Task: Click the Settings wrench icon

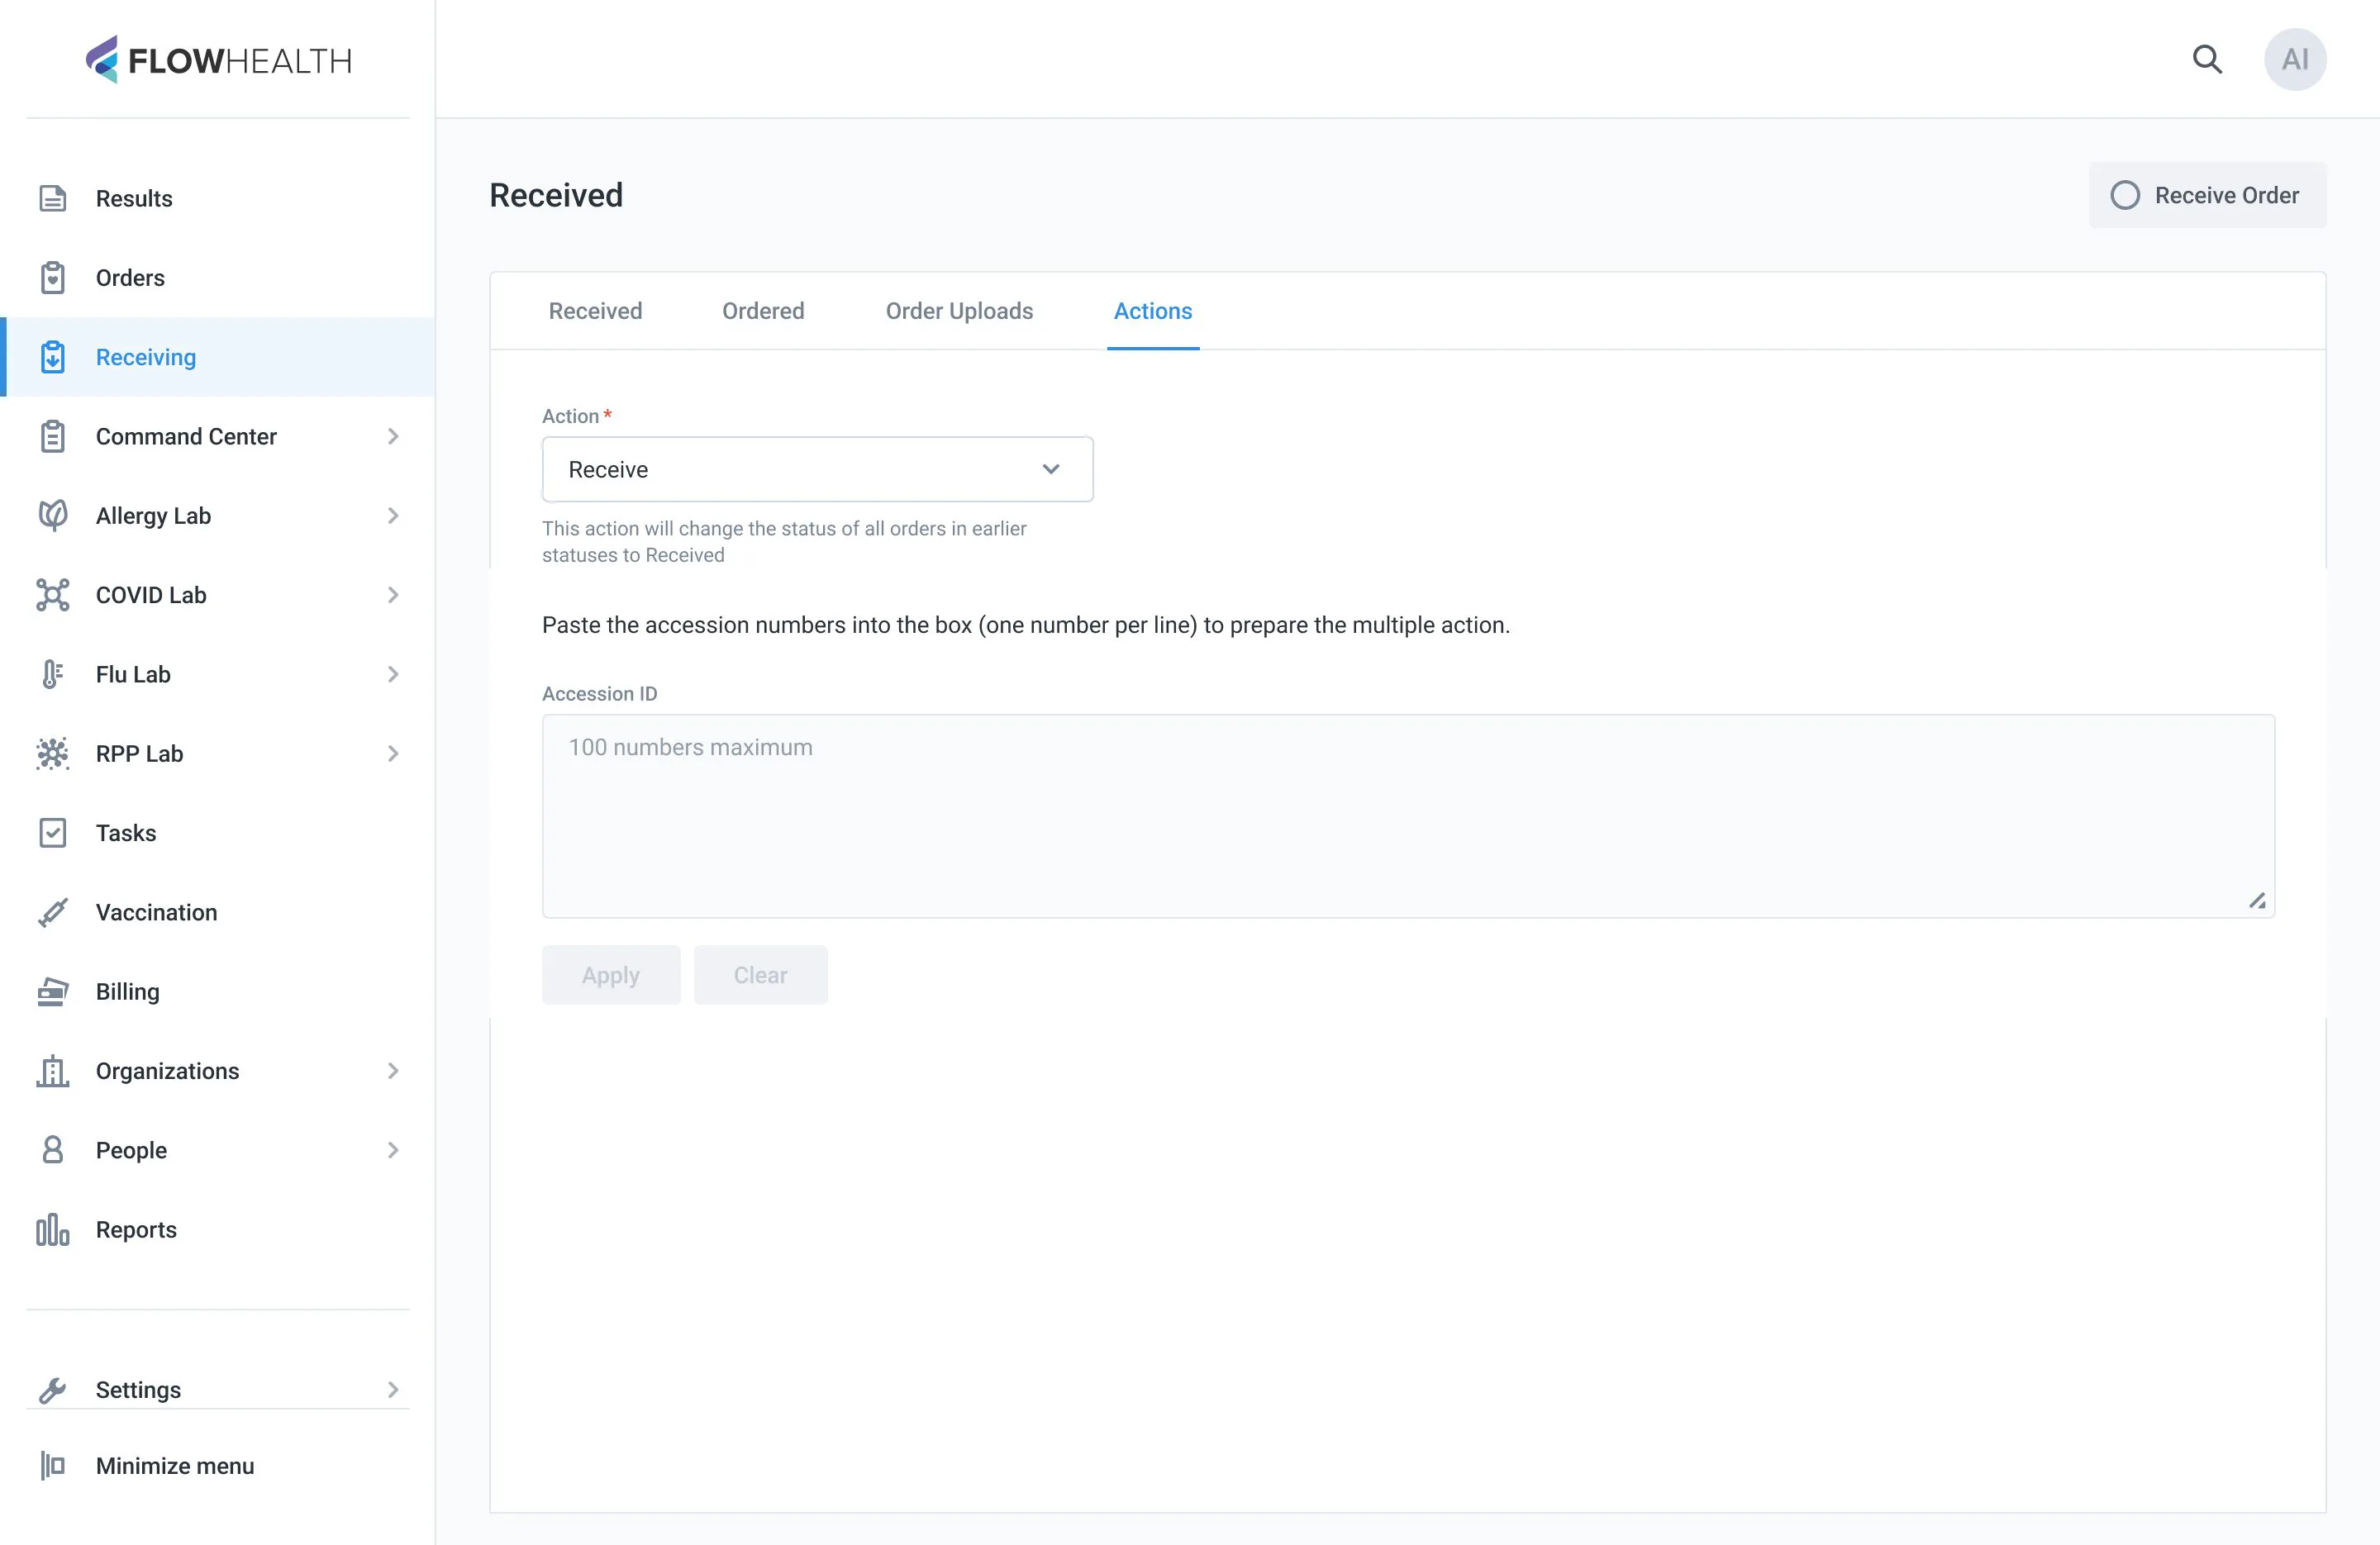Action: 53,1390
